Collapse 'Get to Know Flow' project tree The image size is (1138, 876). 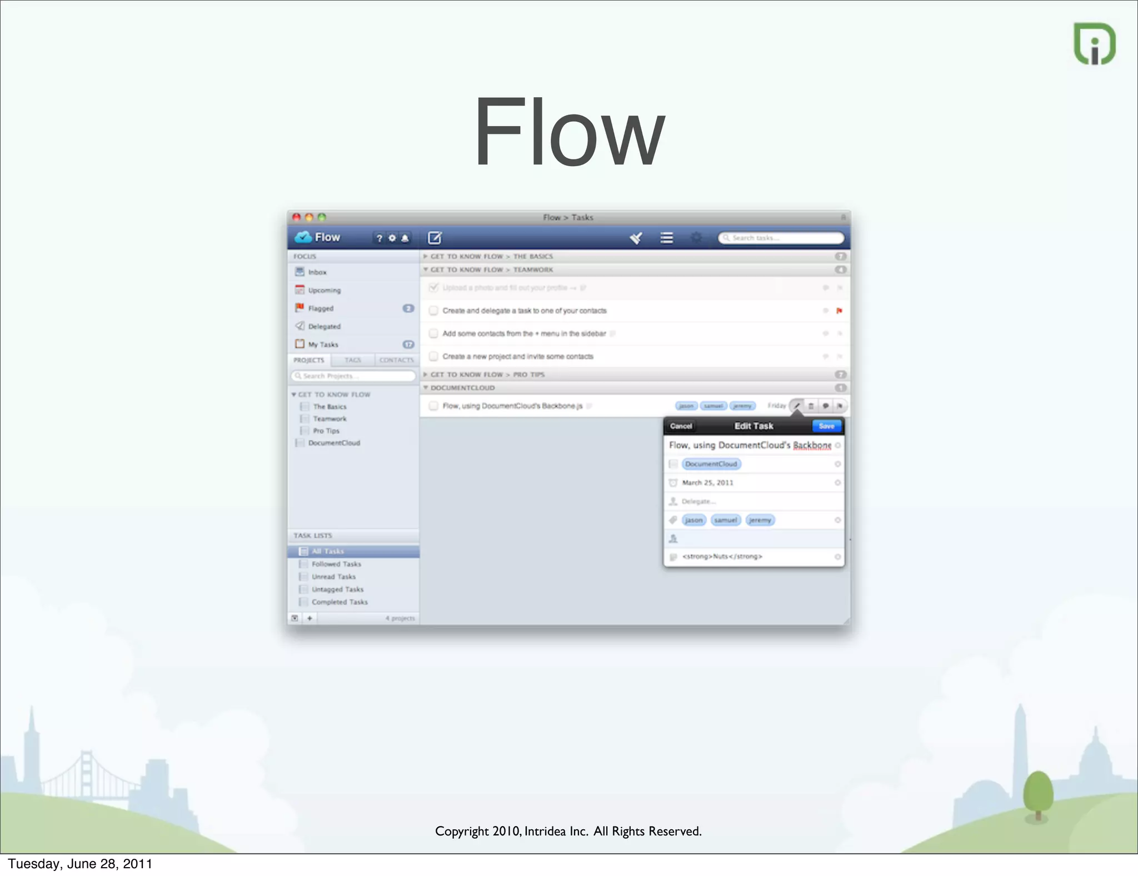coord(294,395)
